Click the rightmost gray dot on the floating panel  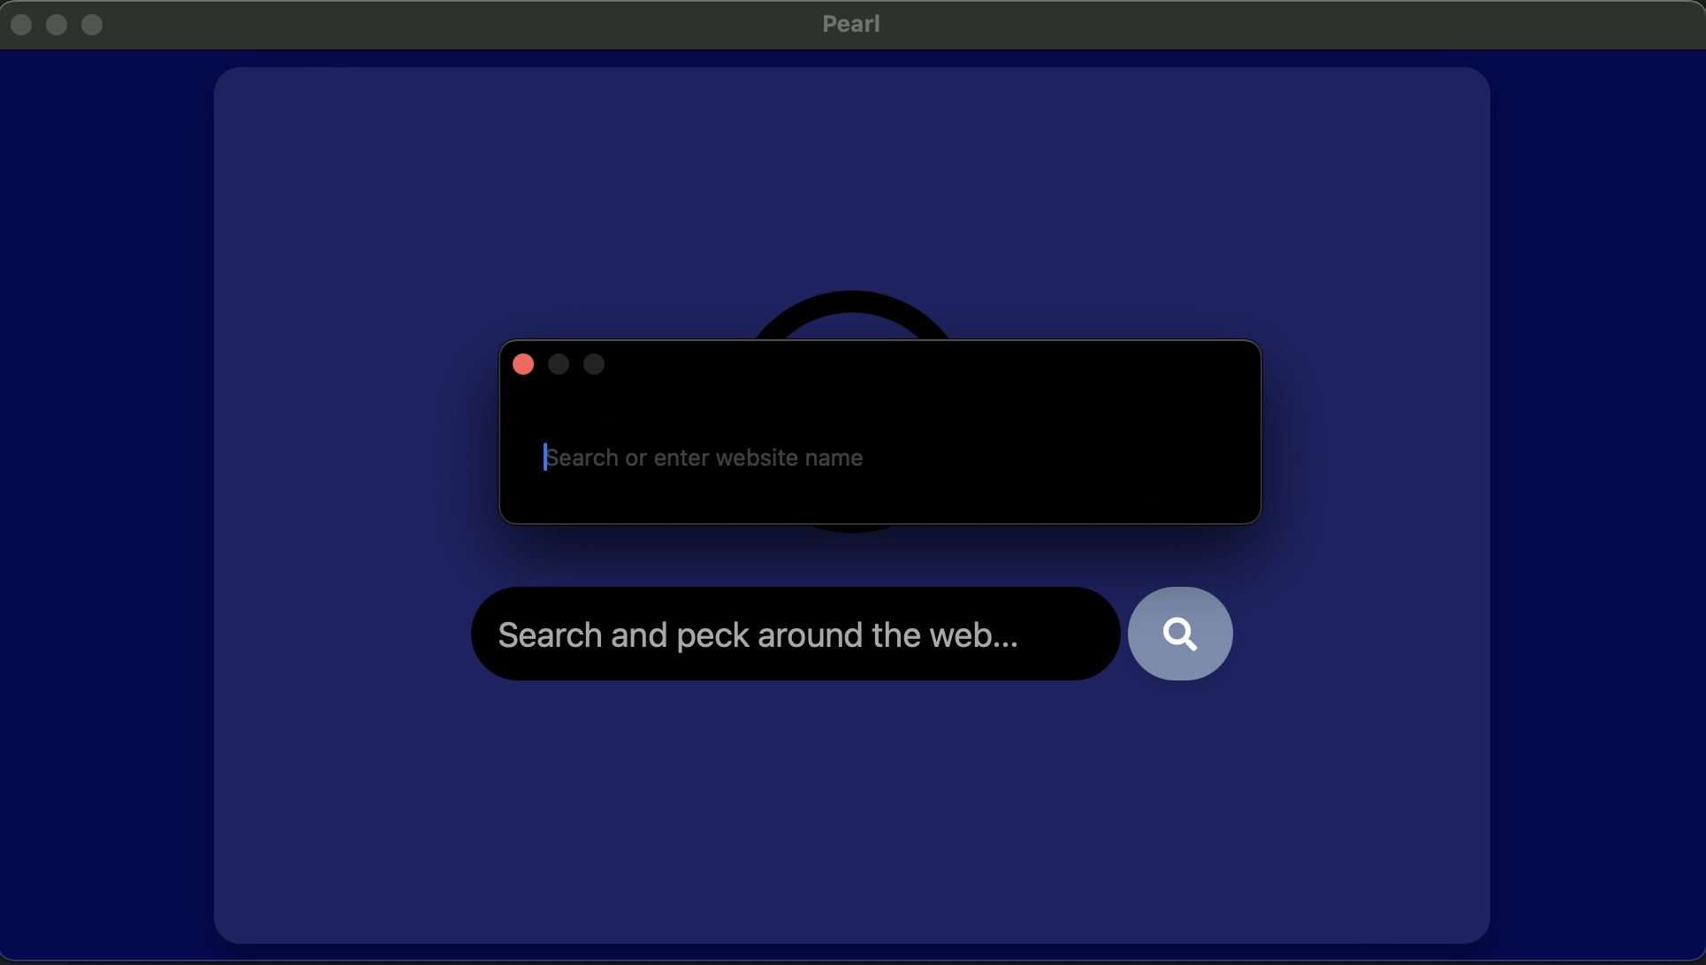pyautogui.click(x=594, y=364)
